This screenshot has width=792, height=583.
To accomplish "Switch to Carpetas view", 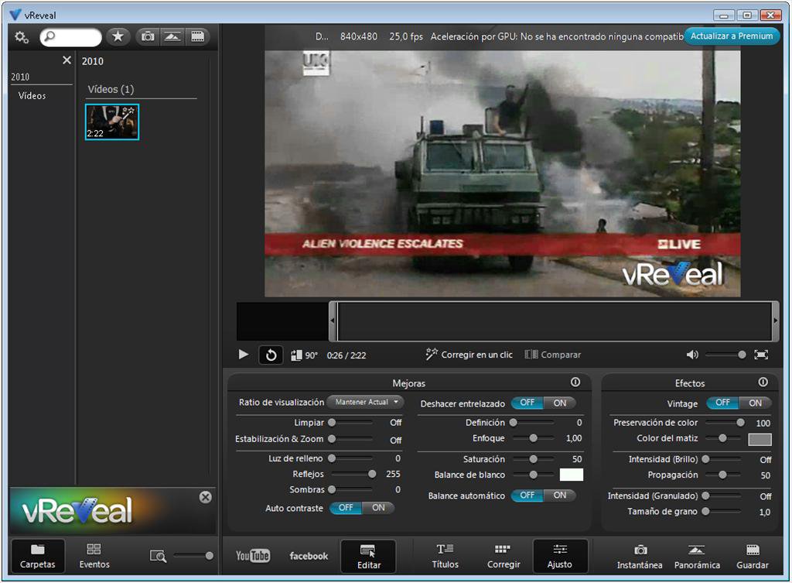I will [37, 556].
